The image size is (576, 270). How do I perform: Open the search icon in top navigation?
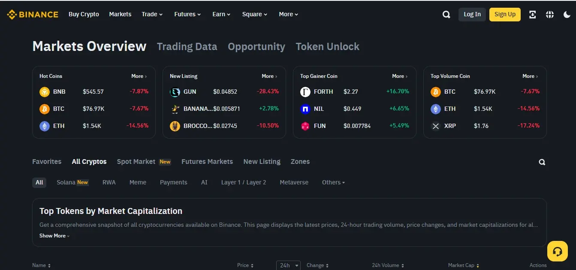[x=446, y=15]
